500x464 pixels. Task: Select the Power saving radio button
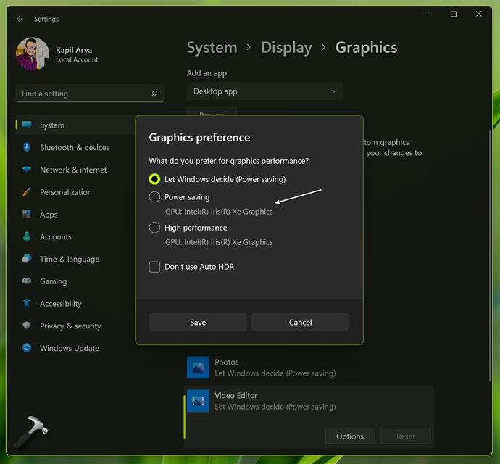tap(154, 197)
